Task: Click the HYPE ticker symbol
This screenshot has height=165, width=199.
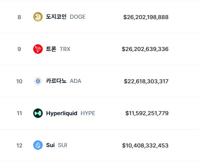Action: 88,113
